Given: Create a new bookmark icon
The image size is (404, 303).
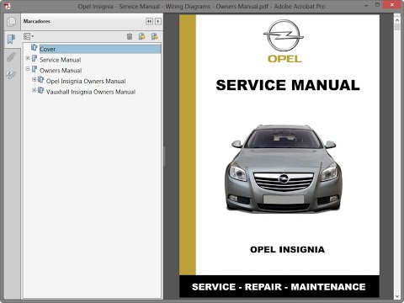Looking at the screenshot, I should coord(142,36).
